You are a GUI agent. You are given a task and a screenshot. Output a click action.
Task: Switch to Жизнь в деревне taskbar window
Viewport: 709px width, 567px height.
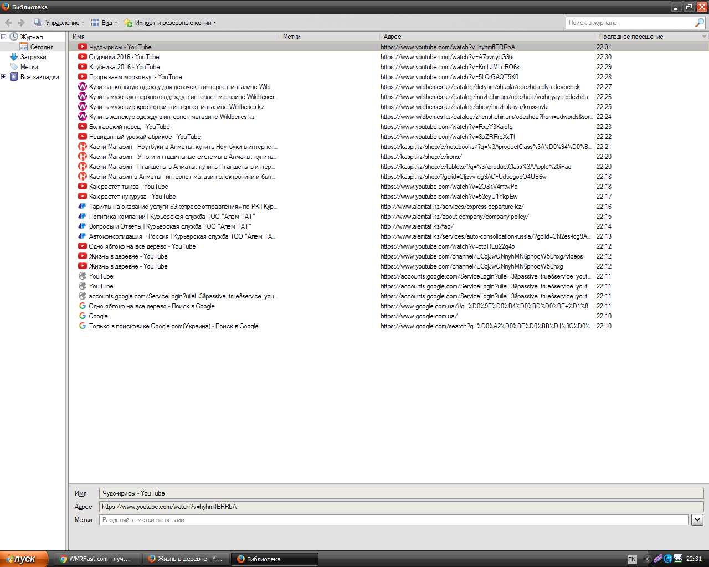click(x=185, y=559)
